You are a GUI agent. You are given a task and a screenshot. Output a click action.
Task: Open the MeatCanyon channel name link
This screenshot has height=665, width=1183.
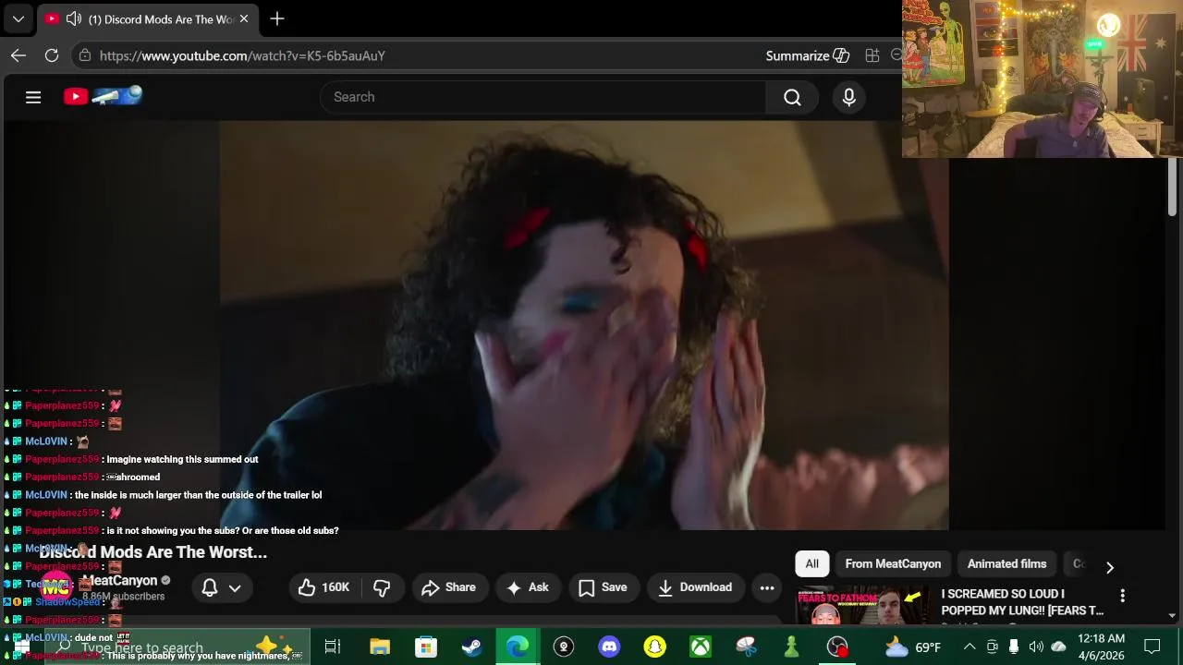pyautogui.click(x=119, y=580)
